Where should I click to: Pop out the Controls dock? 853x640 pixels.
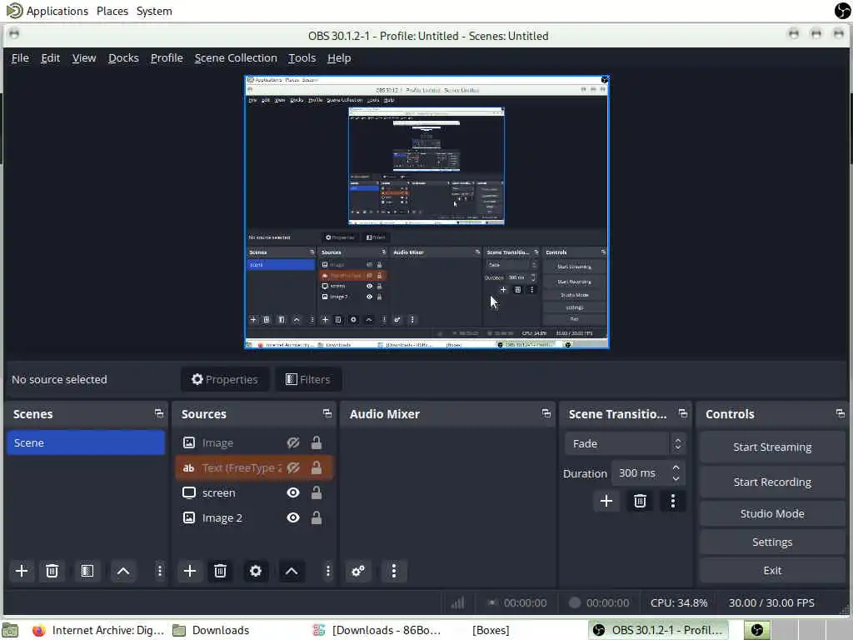click(841, 413)
